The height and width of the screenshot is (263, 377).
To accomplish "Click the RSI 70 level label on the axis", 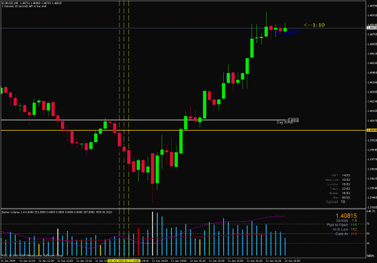I will pos(368,224).
